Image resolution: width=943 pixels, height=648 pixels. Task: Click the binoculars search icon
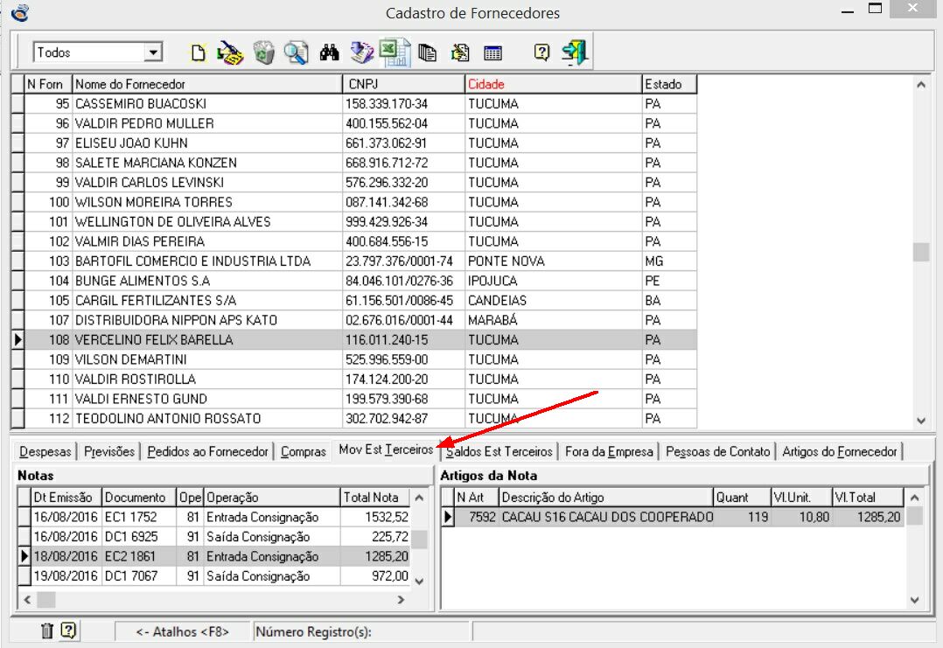tap(329, 52)
